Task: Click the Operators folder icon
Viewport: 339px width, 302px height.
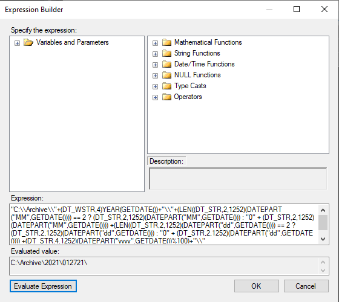Action: click(166, 97)
